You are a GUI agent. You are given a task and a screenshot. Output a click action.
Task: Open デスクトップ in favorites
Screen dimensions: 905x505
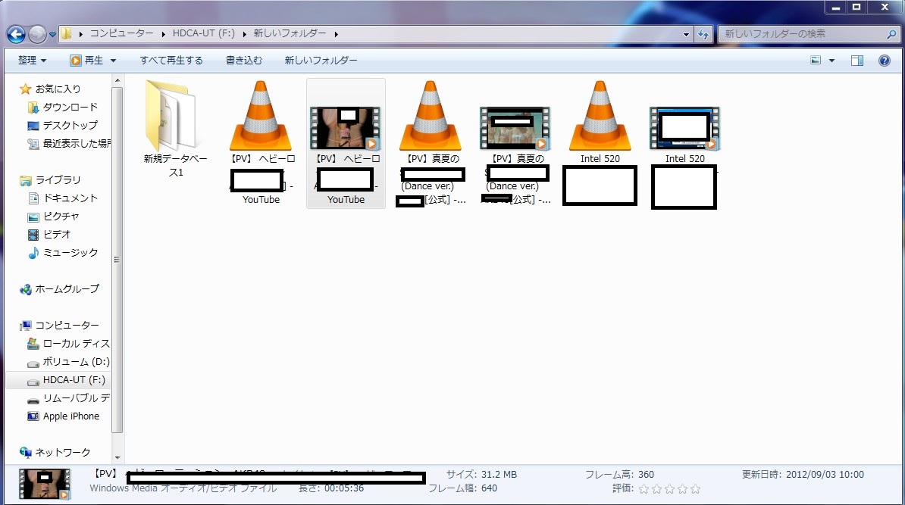[x=70, y=125]
